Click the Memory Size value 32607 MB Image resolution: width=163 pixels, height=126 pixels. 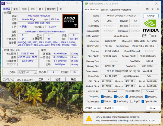tap(110, 66)
